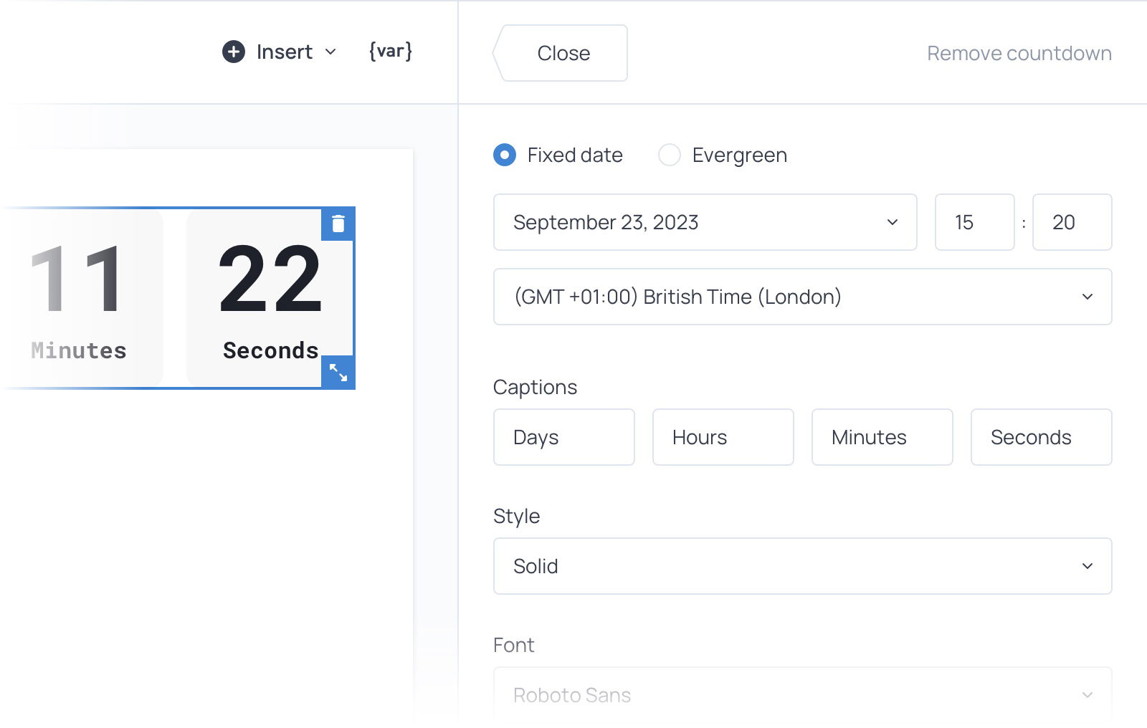Click the Style dropdown chevron
1147x728 pixels.
(1087, 566)
